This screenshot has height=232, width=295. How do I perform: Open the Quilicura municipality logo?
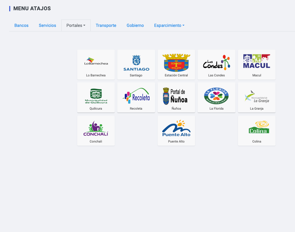96,96
